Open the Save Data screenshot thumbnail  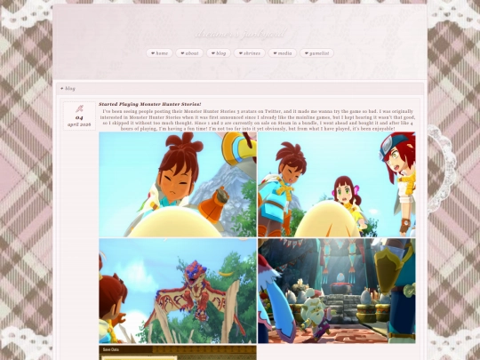178,352
